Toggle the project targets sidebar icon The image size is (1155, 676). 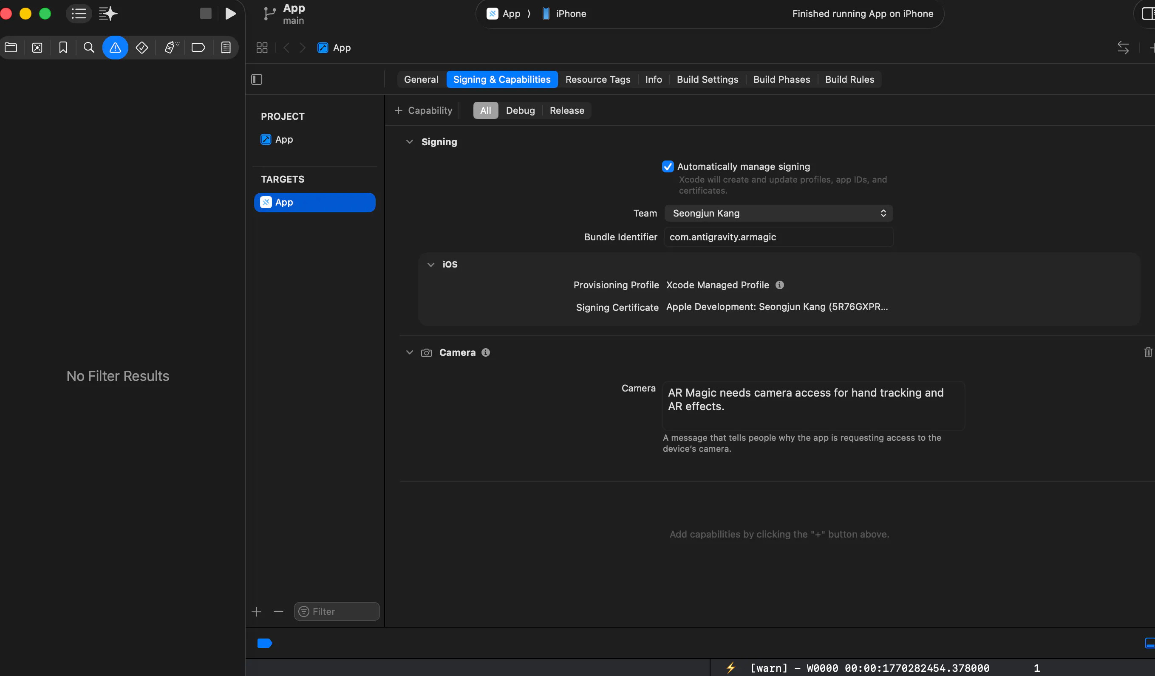[257, 79]
